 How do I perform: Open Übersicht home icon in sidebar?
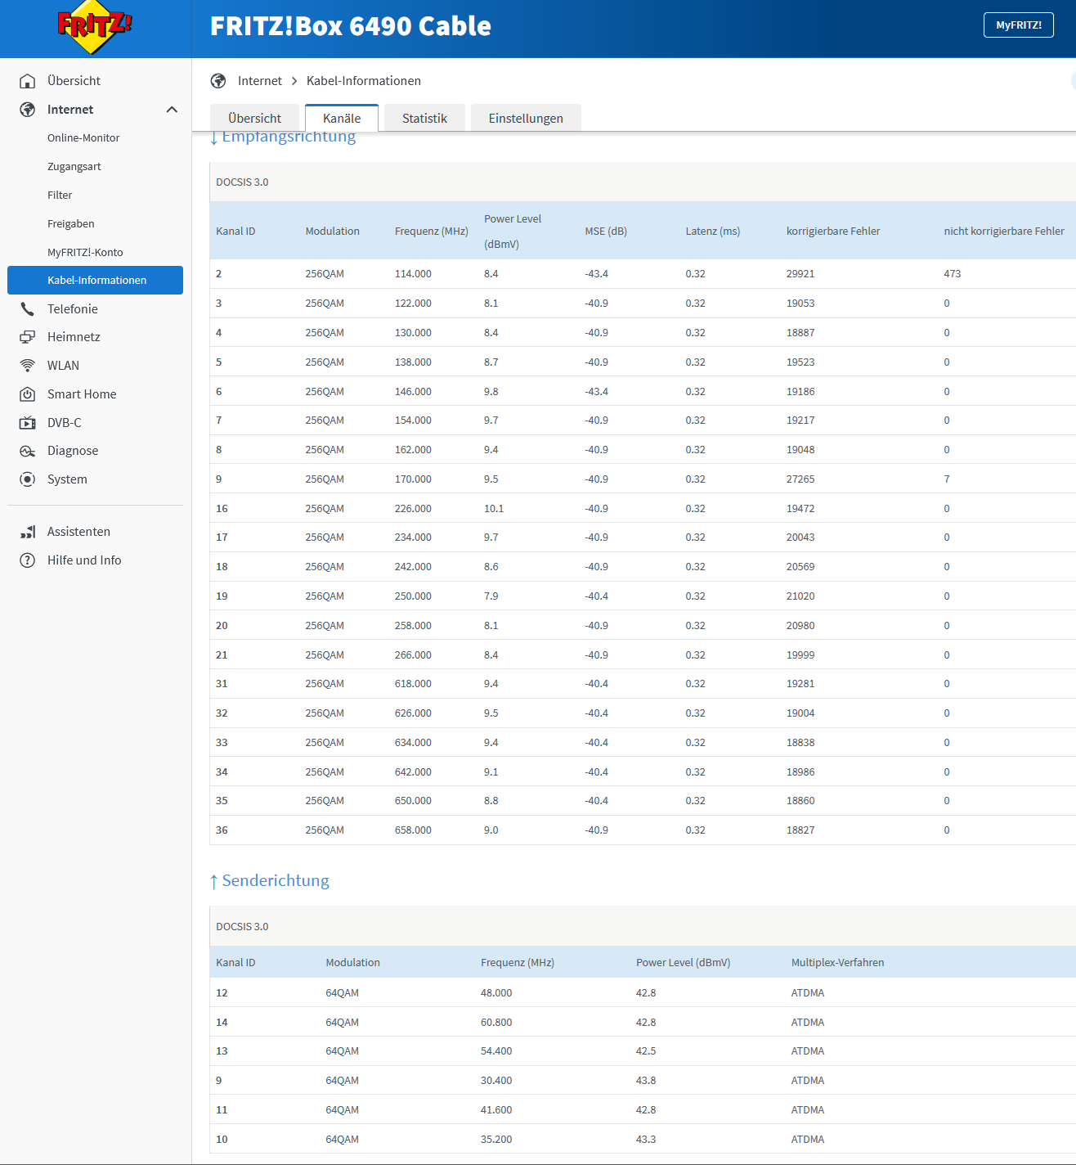click(28, 81)
